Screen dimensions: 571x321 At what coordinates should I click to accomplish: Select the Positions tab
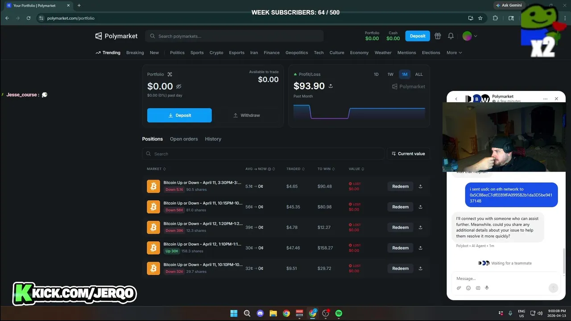pos(153,139)
